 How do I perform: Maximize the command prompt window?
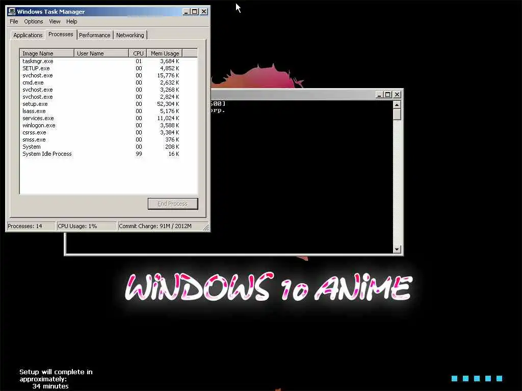coord(387,95)
